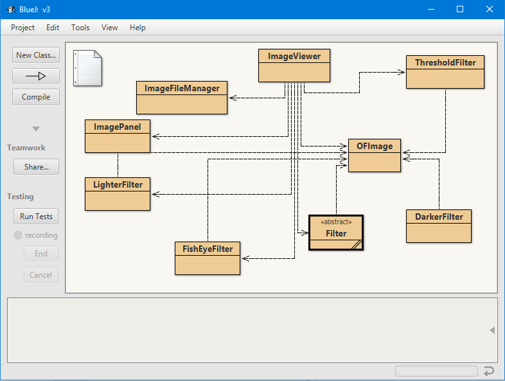Close the BlueJ window
This screenshot has height=381, width=505.
[489, 9]
